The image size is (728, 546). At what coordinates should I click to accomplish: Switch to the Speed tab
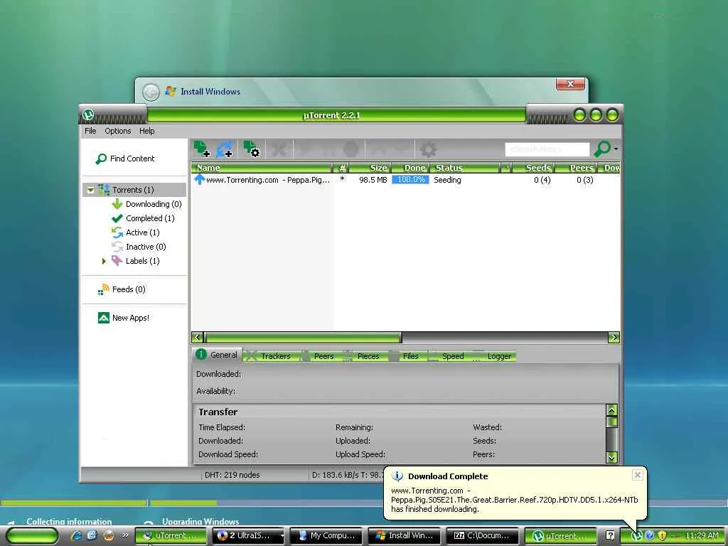coord(447,356)
